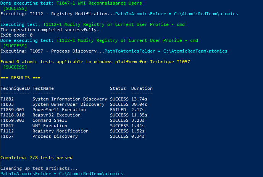Click the first '[SUCCESS]' line under T1047-1

pos(15,8)
